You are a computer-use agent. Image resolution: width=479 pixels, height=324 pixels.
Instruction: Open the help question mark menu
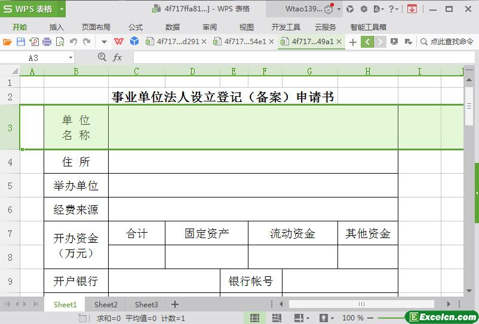coord(394,9)
